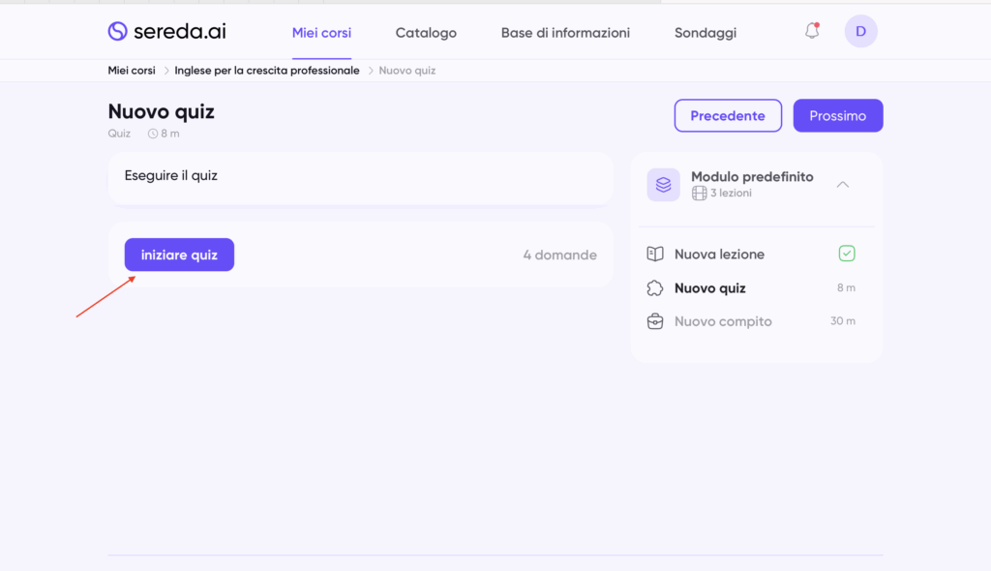Click the sereda.ai logo icon
The width and height of the screenshot is (991, 571).
point(117,32)
